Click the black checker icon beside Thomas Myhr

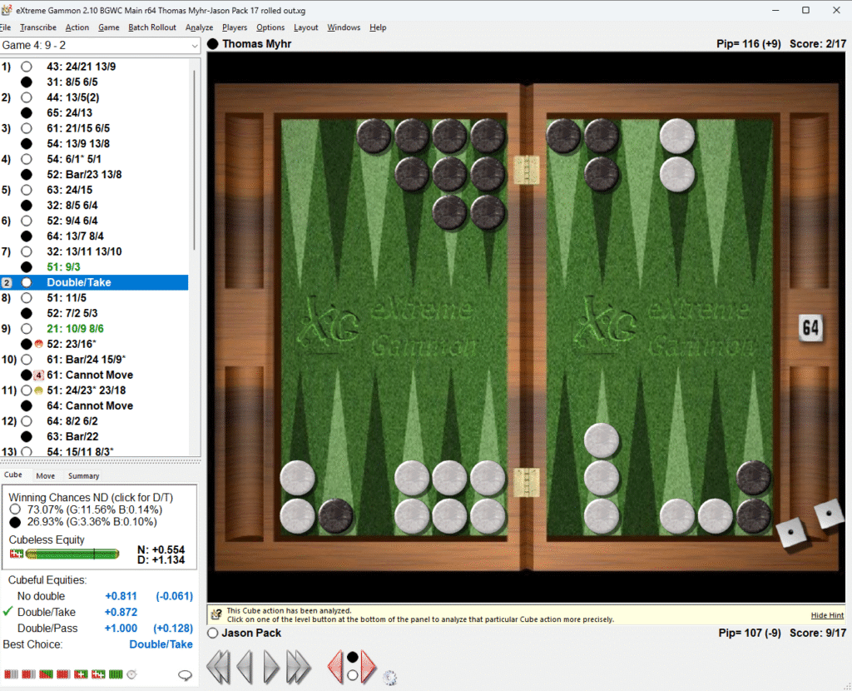[x=212, y=44]
